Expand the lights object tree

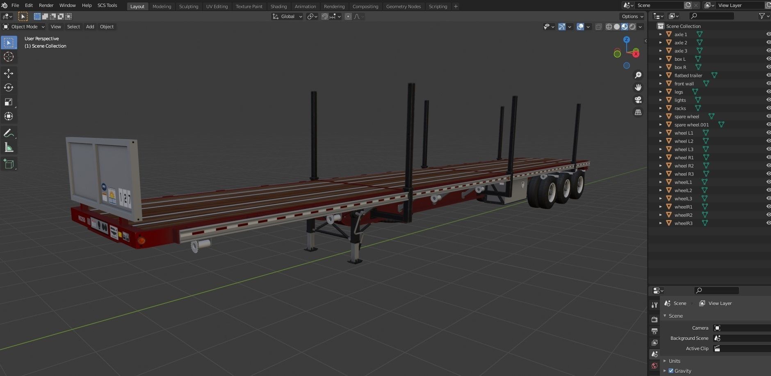pyautogui.click(x=660, y=100)
